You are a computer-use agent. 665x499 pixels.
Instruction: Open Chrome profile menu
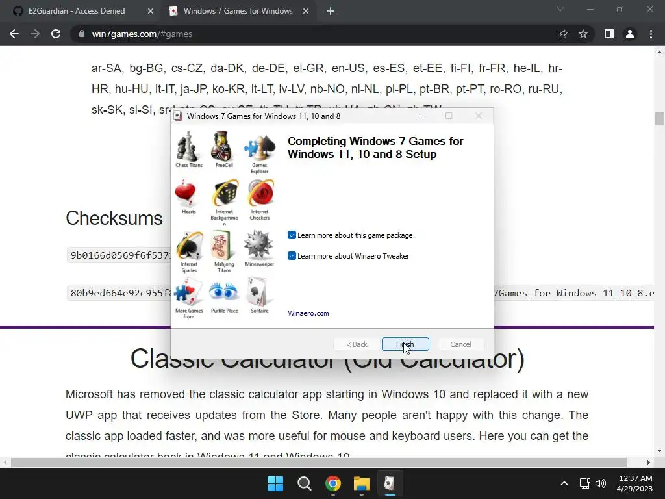pyautogui.click(x=630, y=34)
